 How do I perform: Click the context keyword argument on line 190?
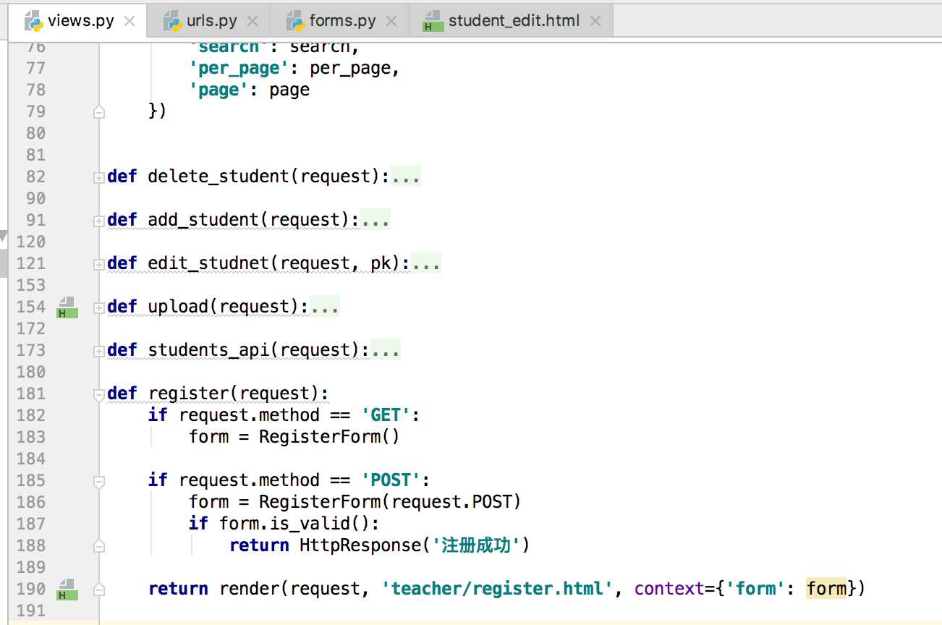[x=670, y=589]
